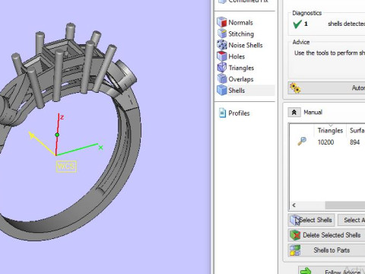Click the automatic fixing gears icon

tap(295, 88)
